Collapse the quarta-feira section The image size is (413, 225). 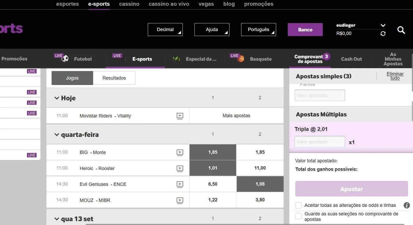click(x=57, y=135)
